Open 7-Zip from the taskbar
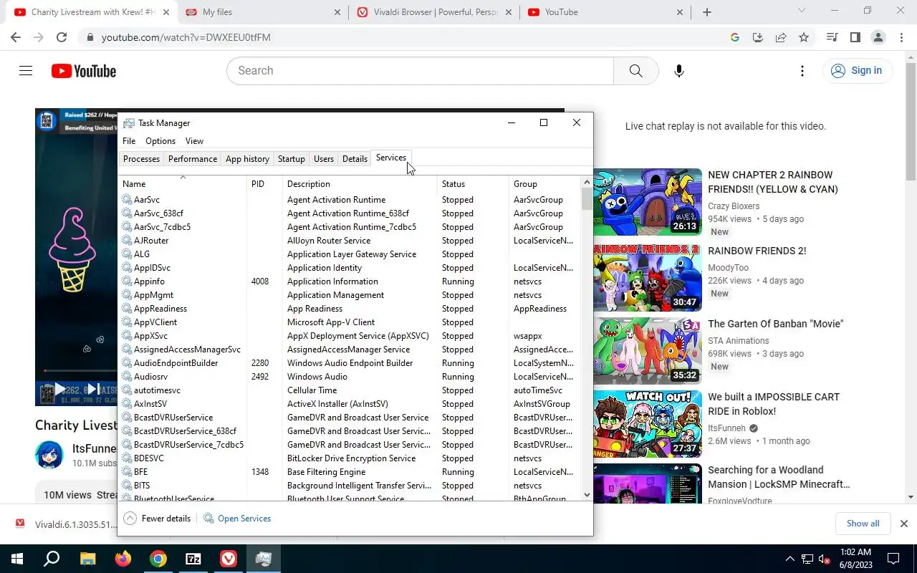 pyautogui.click(x=193, y=559)
